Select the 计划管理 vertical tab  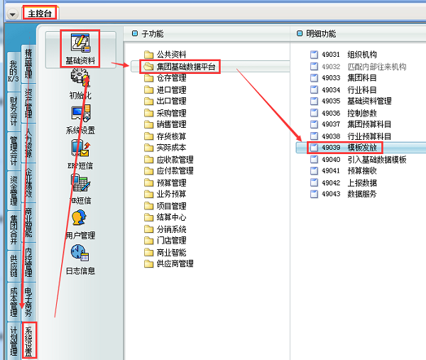point(13,342)
